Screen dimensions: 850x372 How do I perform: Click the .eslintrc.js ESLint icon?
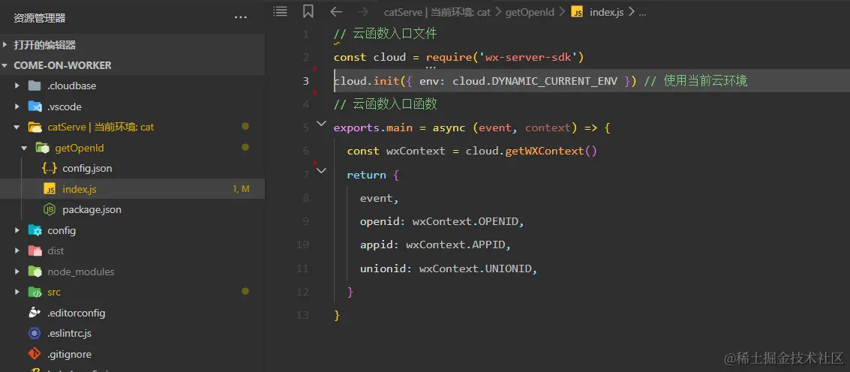[35, 334]
